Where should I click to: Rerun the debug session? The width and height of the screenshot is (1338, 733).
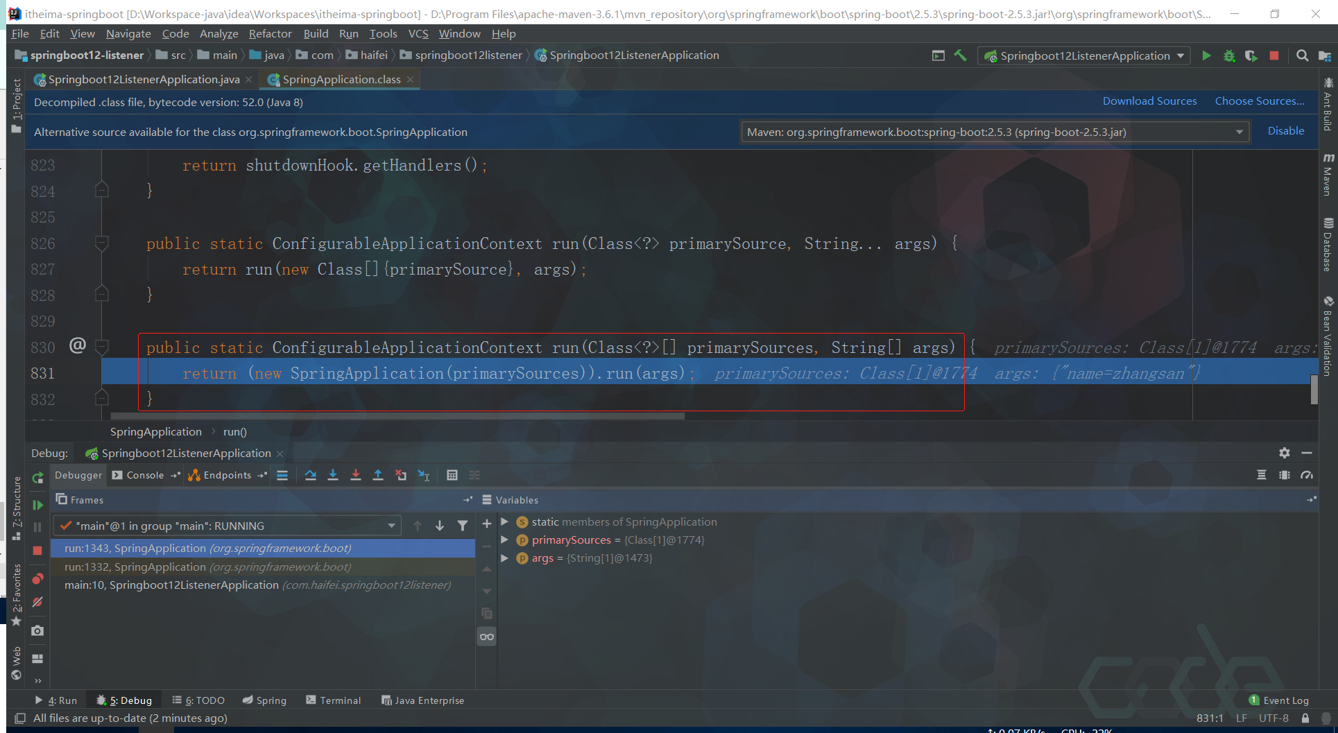click(38, 478)
